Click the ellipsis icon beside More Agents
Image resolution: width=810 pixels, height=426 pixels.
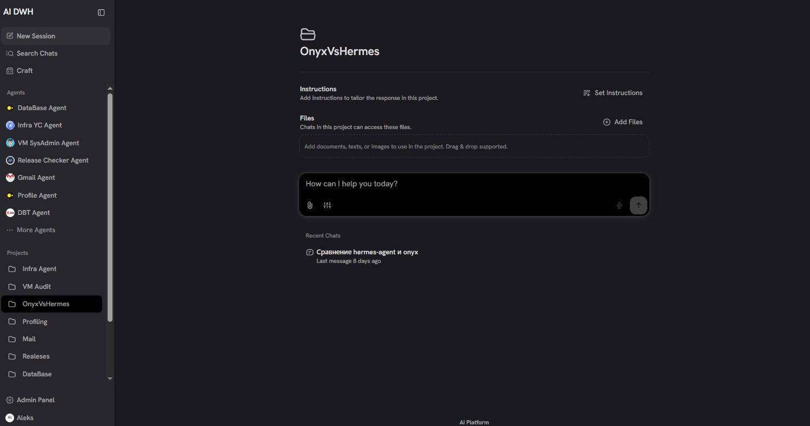10,230
